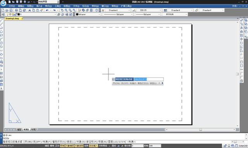Switch to the 布局2 layout tab
The width and height of the screenshot is (248, 148).
(x=34, y=129)
